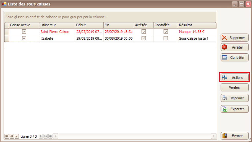Jump back one page of records

coord(12,136)
